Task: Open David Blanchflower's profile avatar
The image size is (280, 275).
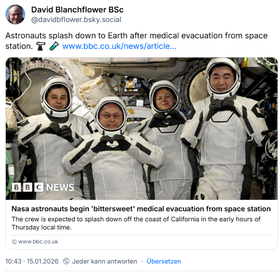Action: pyautogui.click(x=15, y=14)
